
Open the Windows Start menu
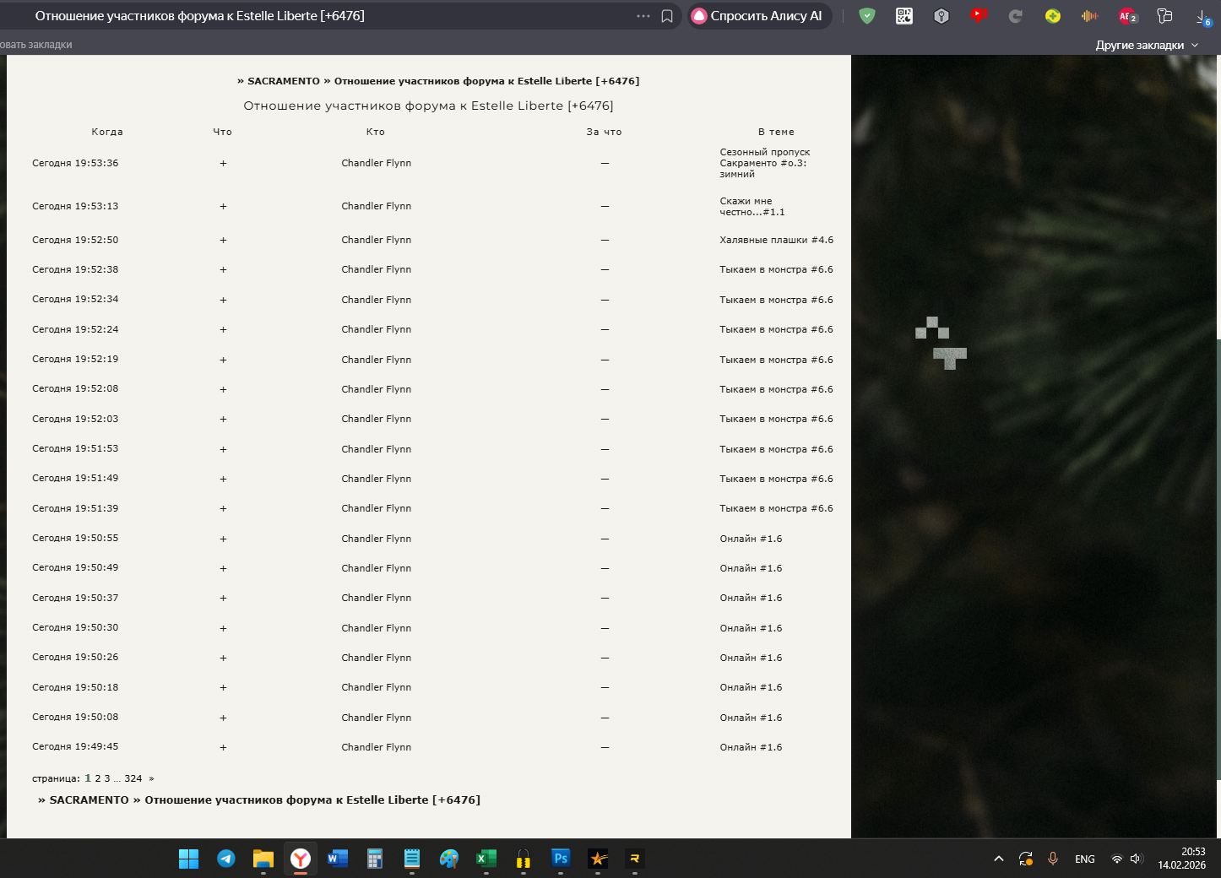[189, 859]
